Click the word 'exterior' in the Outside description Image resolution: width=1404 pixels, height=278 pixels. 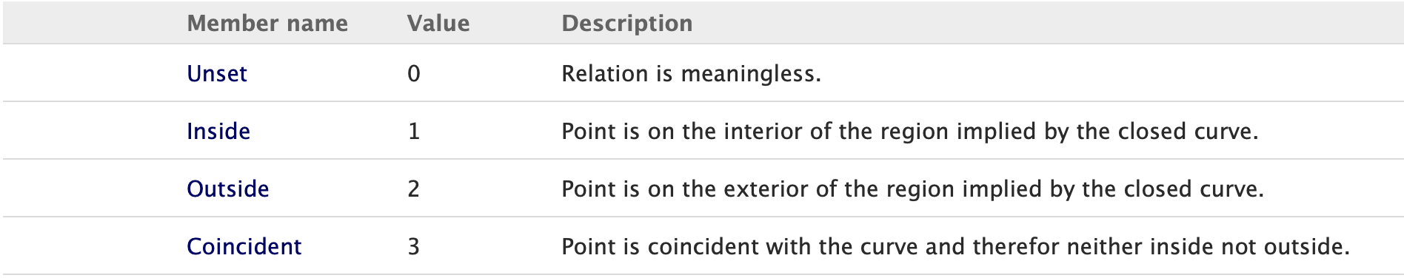point(766,189)
